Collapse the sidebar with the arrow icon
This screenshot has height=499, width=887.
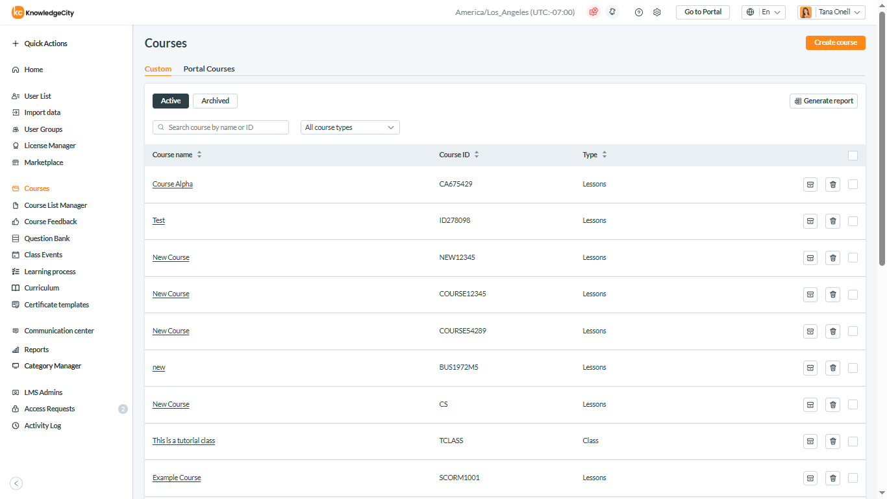[x=17, y=483]
